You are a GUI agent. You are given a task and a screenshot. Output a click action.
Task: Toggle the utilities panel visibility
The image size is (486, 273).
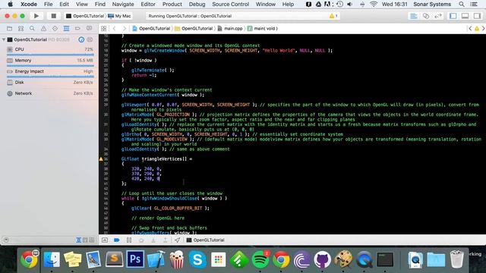point(478,16)
